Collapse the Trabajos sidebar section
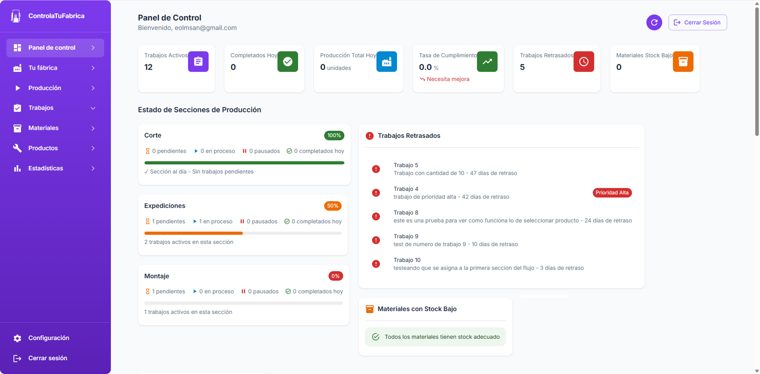Screen dimensions: 760x374 tap(93, 108)
